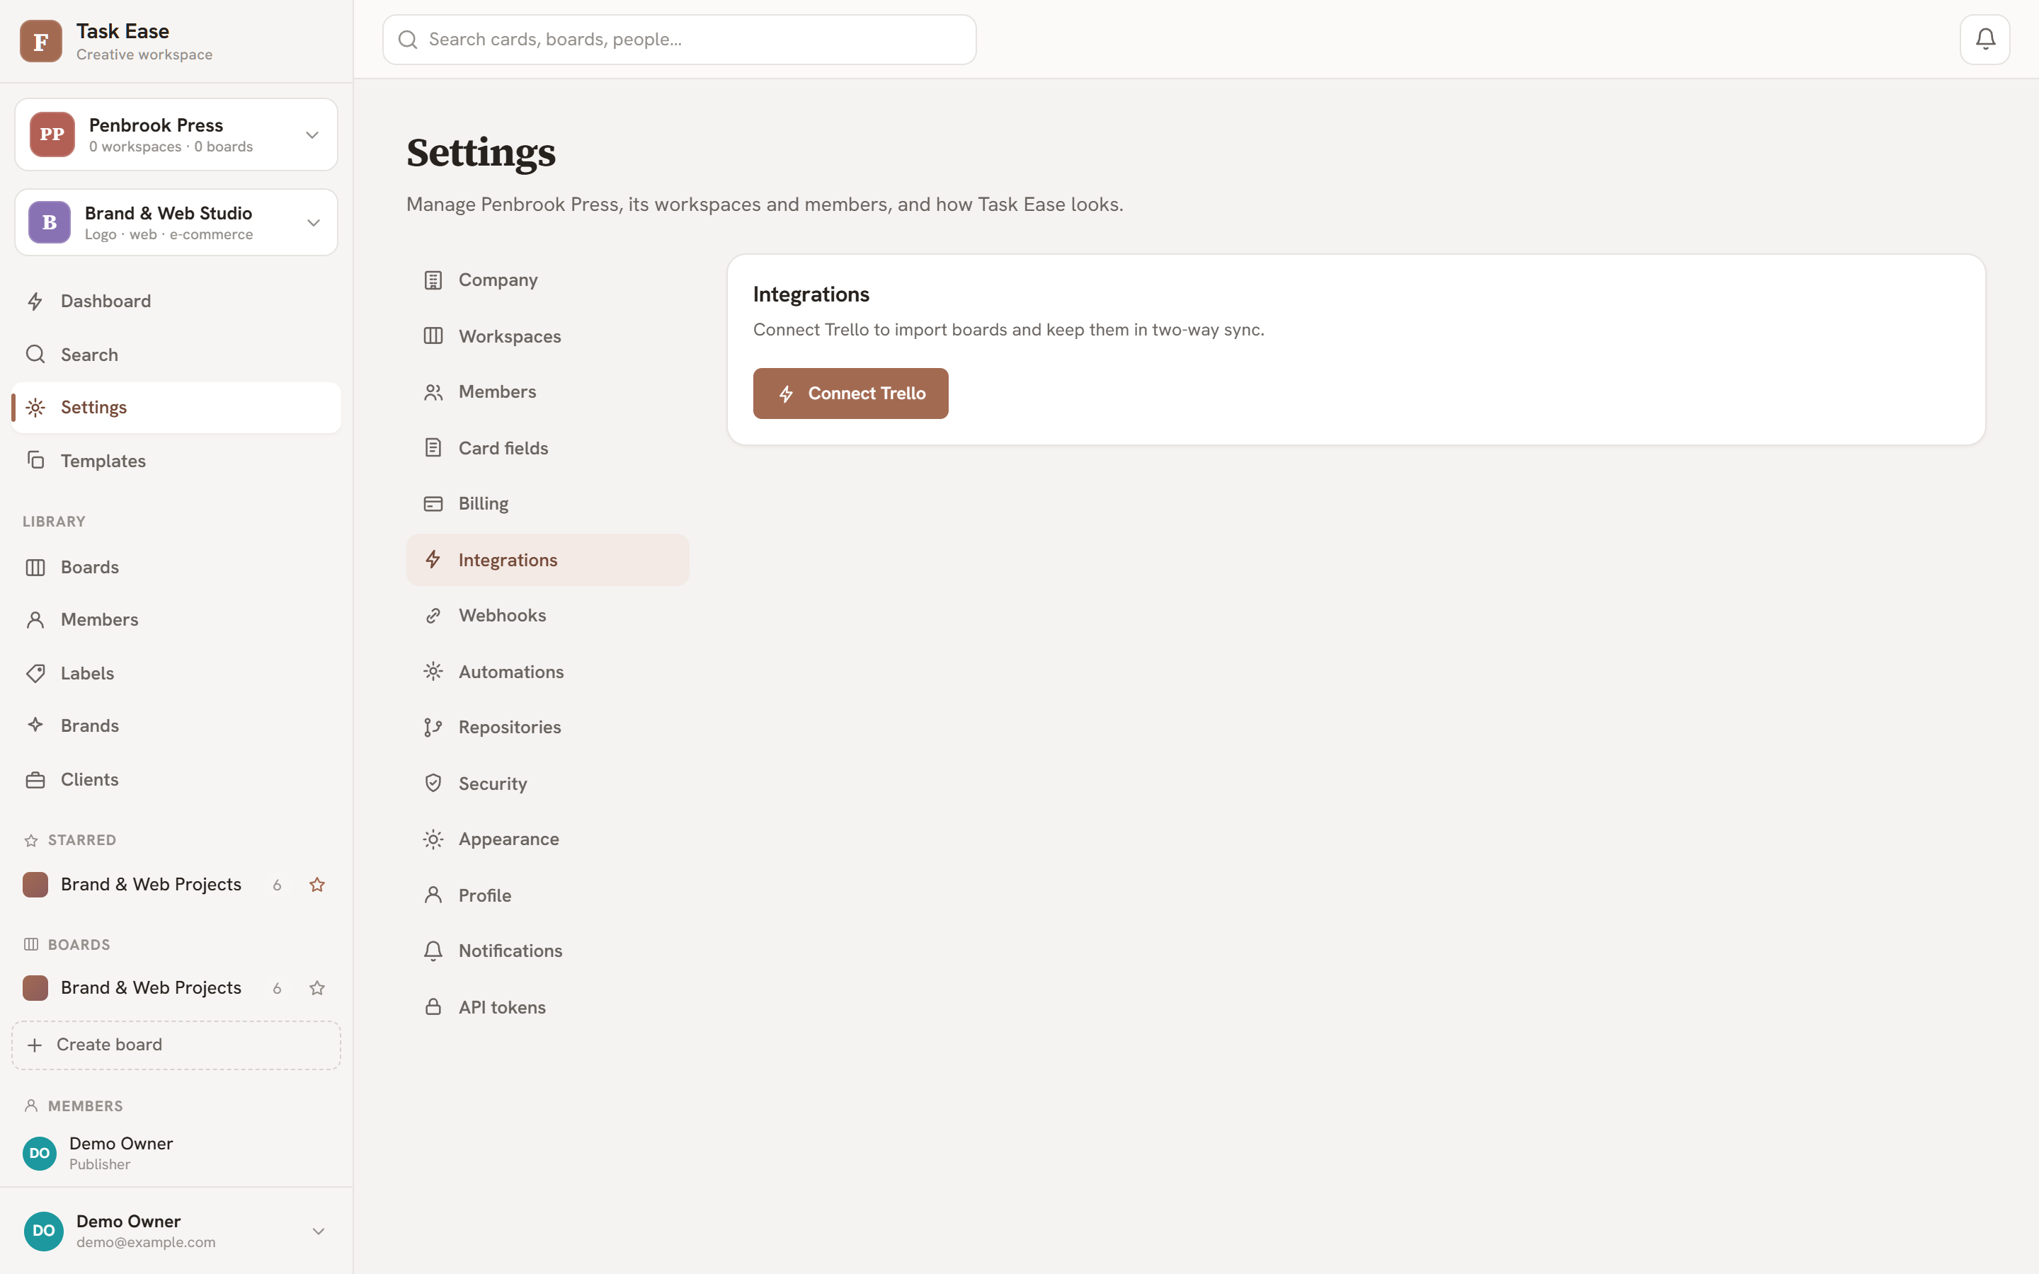The width and height of the screenshot is (2039, 1274).
Task: Click the Appearance sun icon
Action: (x=433, y=839)
